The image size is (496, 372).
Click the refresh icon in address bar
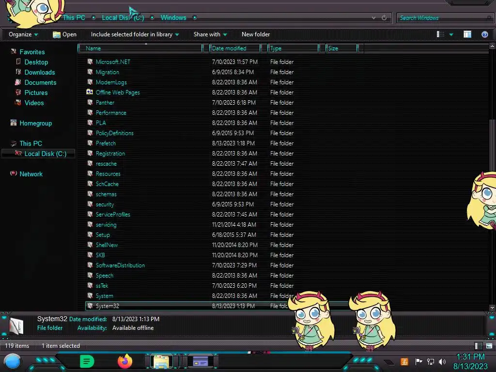click(x=384, y=18)
